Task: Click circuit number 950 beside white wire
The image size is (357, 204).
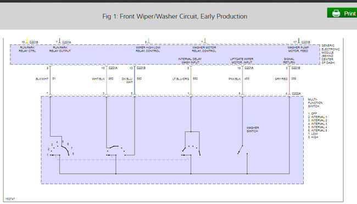Action: click(x=111, y=78)
